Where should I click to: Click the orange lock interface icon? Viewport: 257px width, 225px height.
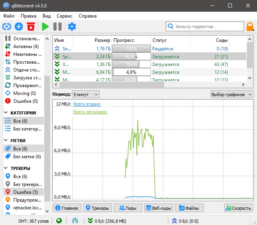(x=250, y=27)
